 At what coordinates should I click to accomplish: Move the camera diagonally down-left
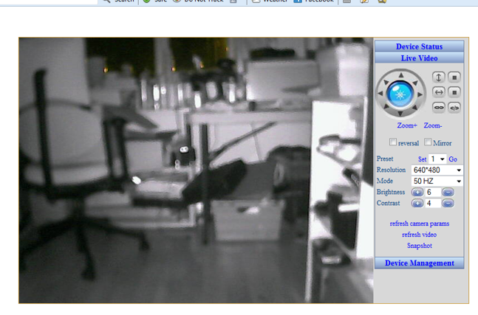pos(386,106)
